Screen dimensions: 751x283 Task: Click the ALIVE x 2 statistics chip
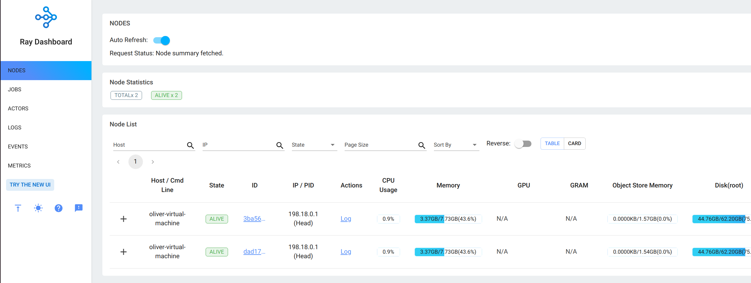tap(167, 95)
